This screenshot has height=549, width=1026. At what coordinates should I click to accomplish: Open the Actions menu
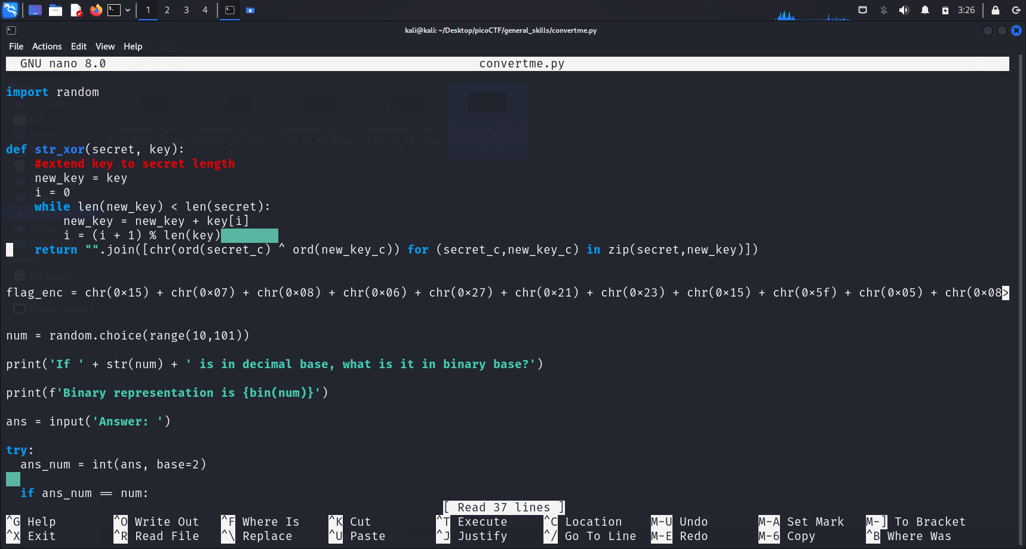point(47,47)
